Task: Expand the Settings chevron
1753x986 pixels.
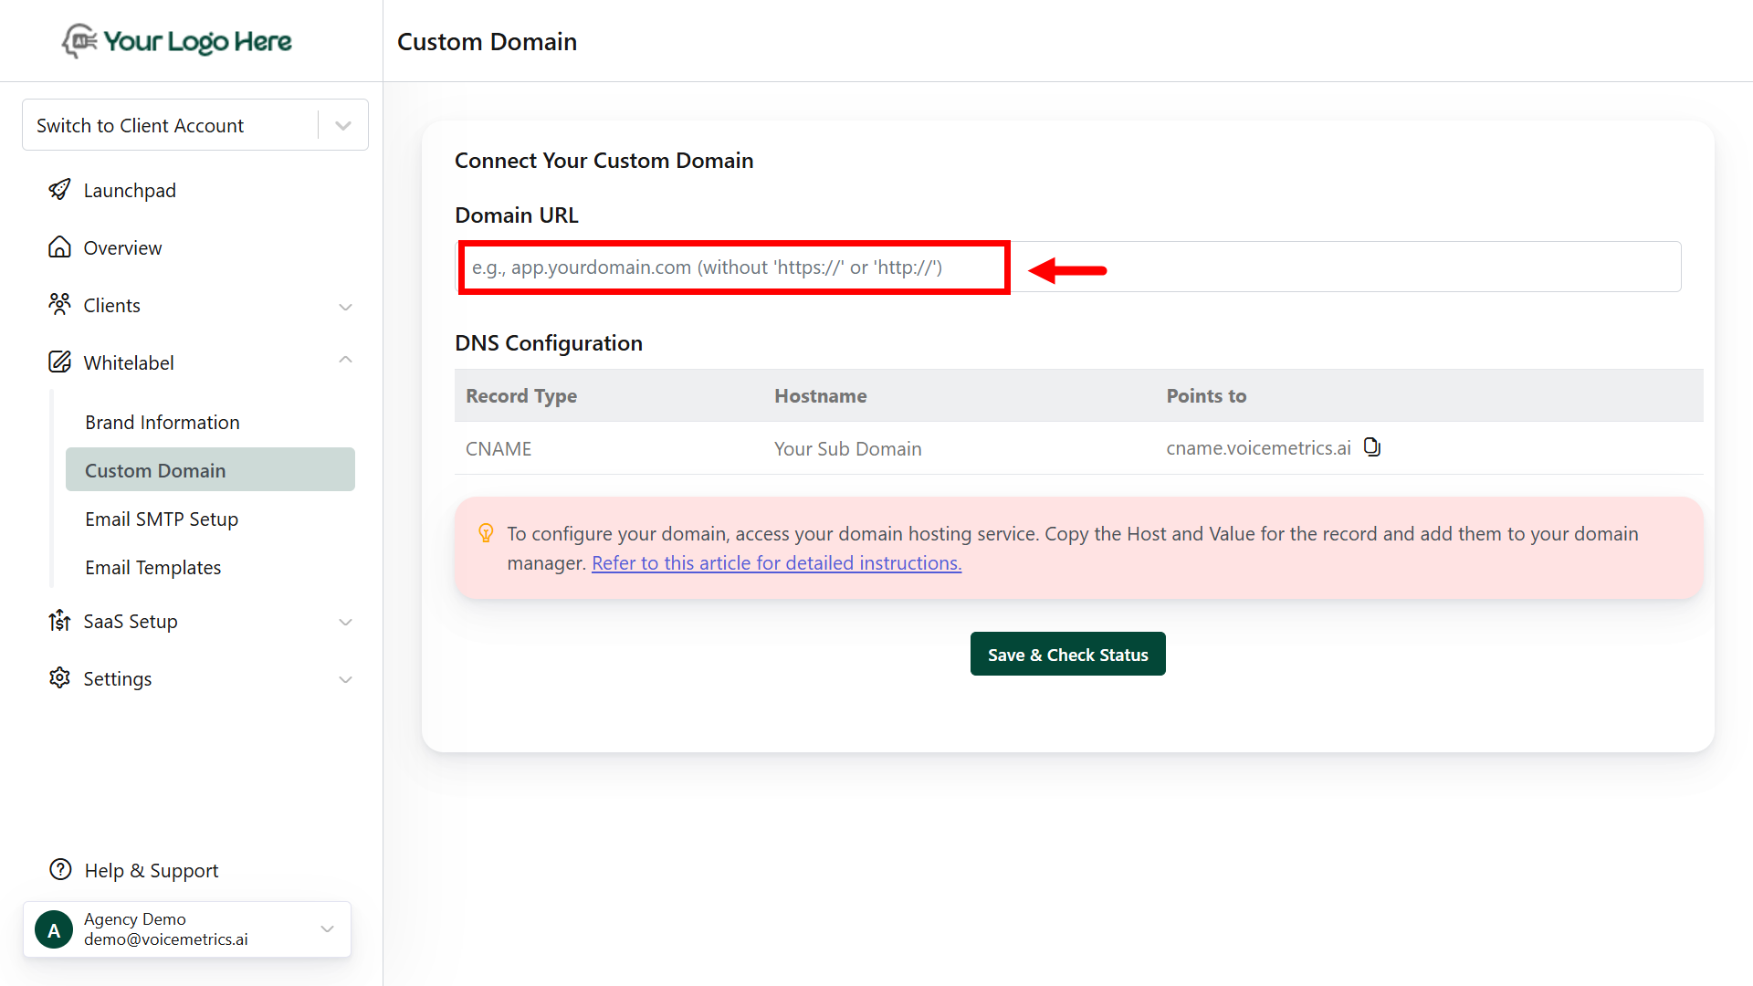Action: [345, 679]
